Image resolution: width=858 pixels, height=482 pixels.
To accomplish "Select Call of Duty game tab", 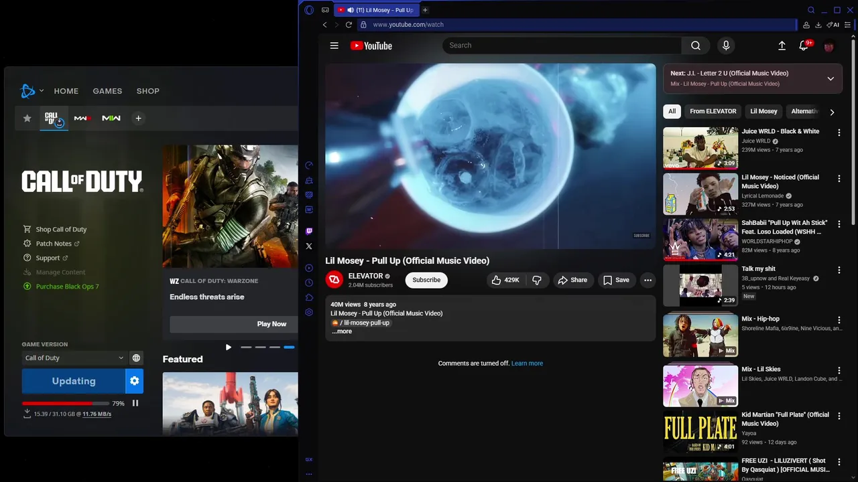I will coord(54,118).
